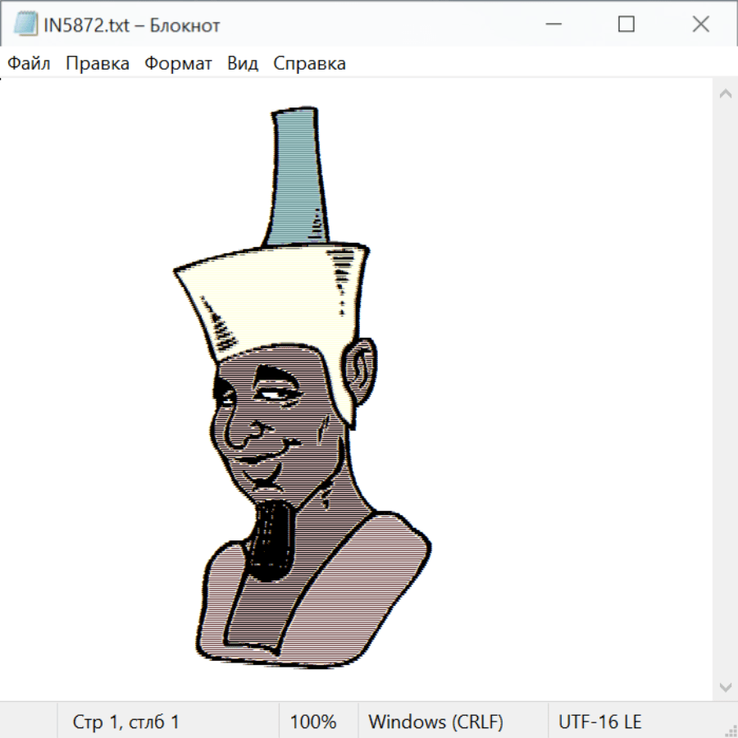The image size is (738, 738).
Task: Click the Стр 1, стлб 1 status indicator
Action: pos(125,722)
